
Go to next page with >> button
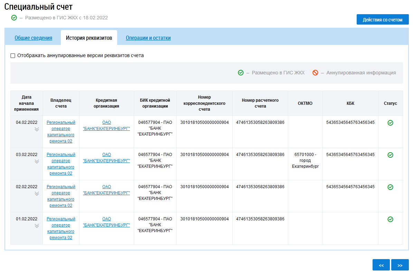click(400, 265)
